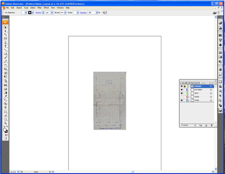The width and height of the screenshot is (225, 174).
Task: Lock the PATTERN layer
Action: click(x=184, y=90)
